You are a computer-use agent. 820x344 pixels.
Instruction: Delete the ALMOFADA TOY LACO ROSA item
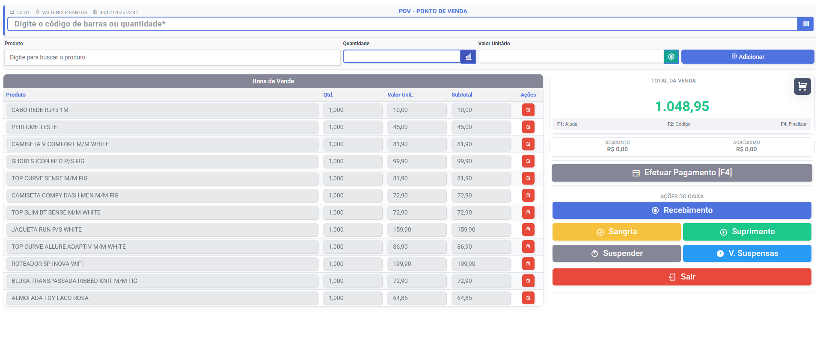click(528, 298)
